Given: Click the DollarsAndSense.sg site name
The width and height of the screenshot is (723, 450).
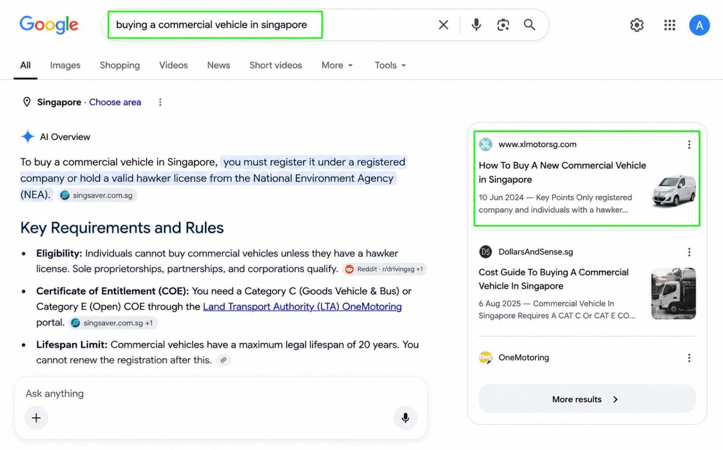Looking at the screenshot, I should tap(536, 252).
